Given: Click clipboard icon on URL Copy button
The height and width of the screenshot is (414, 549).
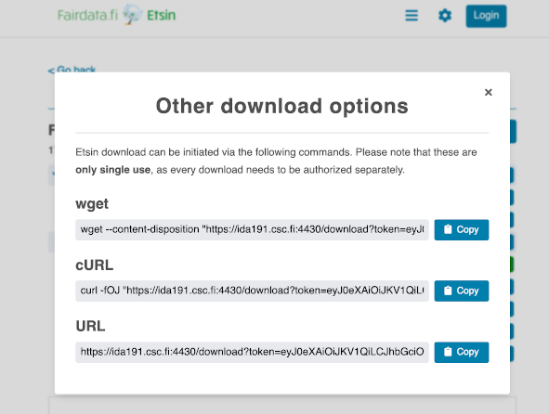Looking at the screenshot, I should tap(448, 352).
